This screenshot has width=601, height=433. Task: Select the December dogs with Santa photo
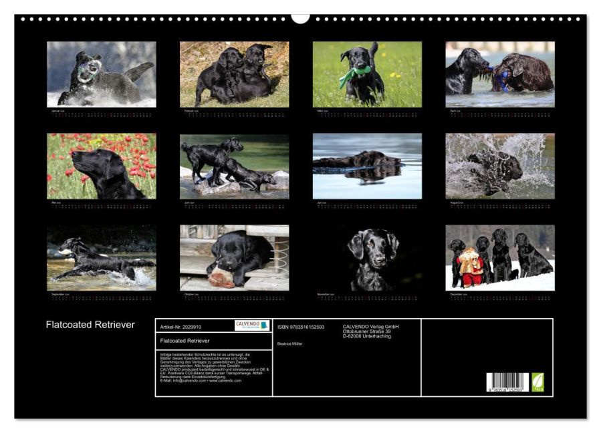pyautogui.click(x=500, y=257)
